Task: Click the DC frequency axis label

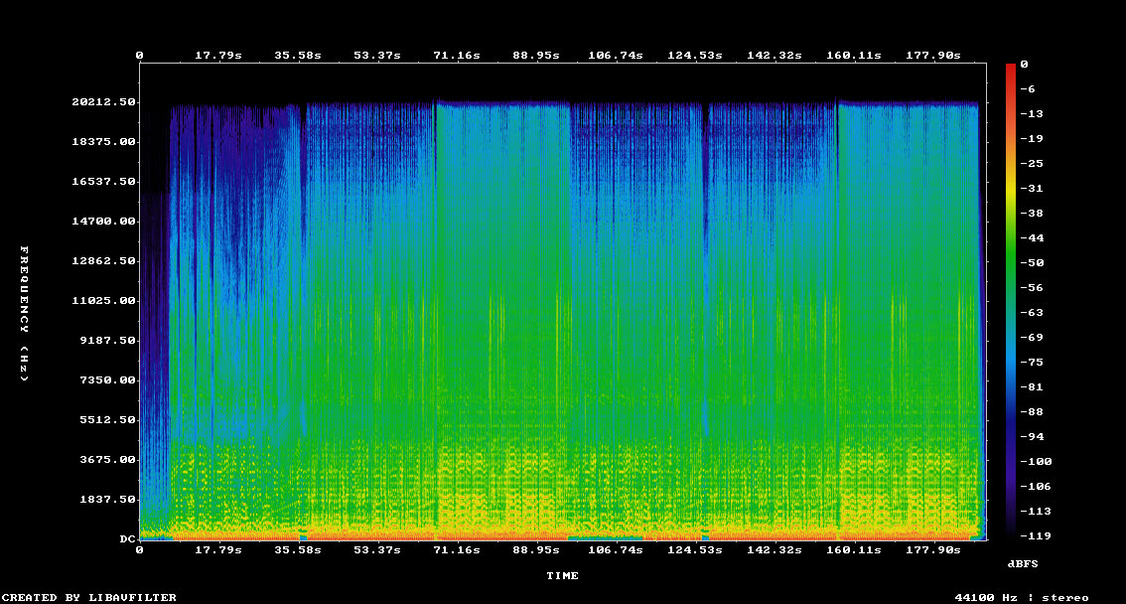Action: click(127, 538)
